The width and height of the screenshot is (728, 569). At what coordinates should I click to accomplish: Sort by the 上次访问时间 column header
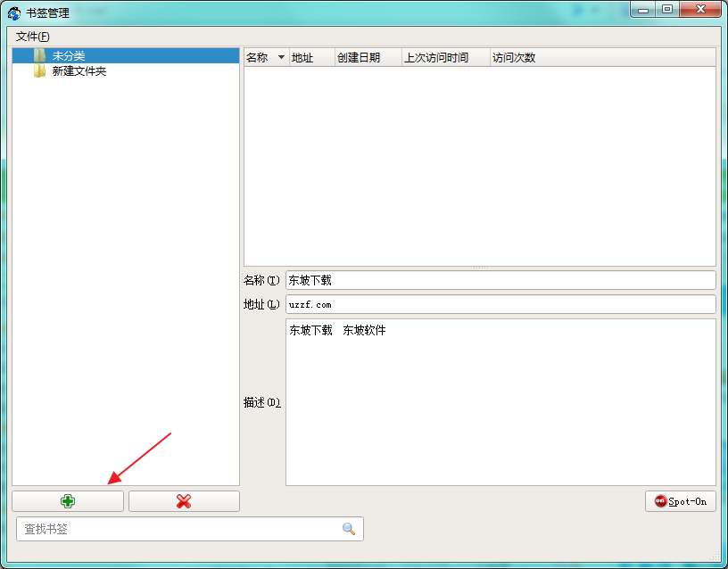coord(446,58)
